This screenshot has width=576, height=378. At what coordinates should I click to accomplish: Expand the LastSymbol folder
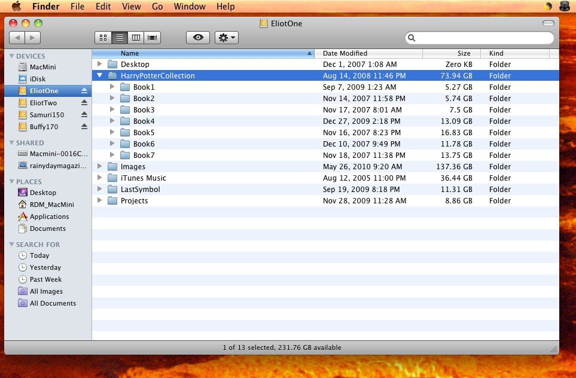[x=99, y=189]
